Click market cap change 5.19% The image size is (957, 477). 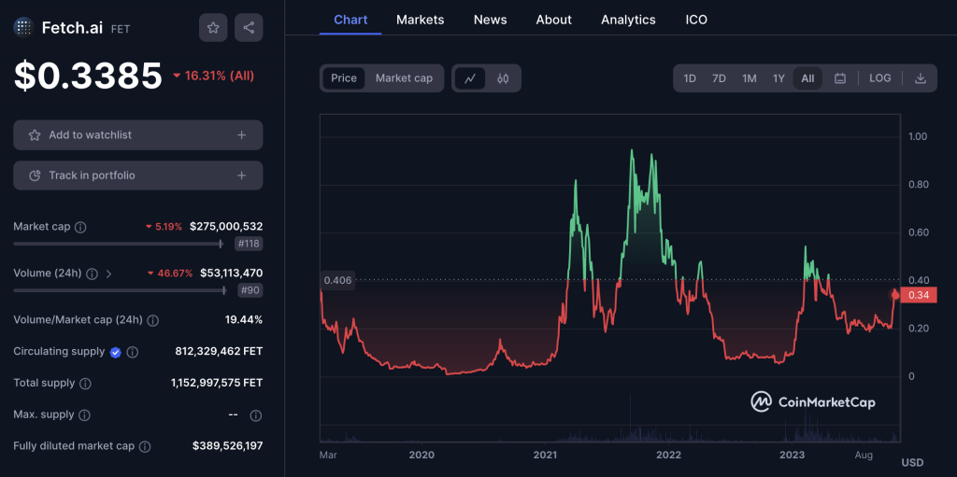pyautogui.click(x=164, y=227)
